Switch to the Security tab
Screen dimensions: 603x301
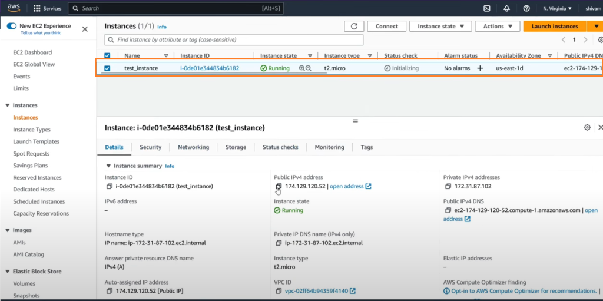tap(150, 147)
